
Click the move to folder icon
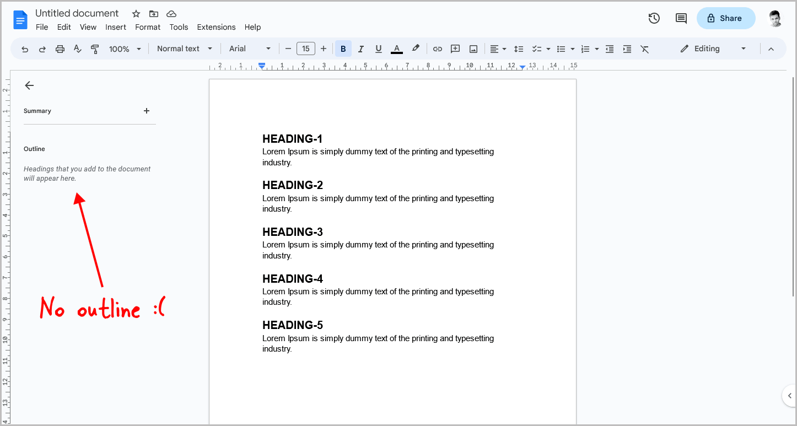point(154,14)
